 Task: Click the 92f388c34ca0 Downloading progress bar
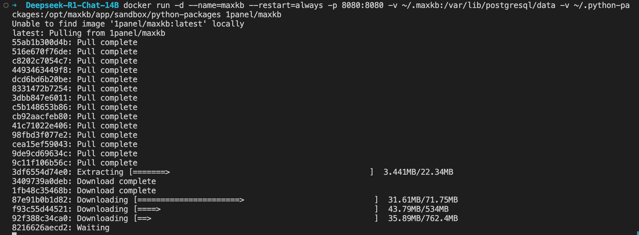(256, 218)
